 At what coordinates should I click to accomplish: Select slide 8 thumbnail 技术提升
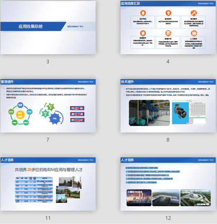coord(168,106)
